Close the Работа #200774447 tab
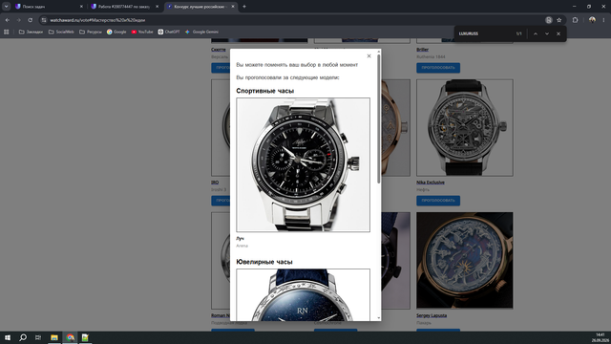Image resolution: width=611 pixels, height=344 pixels. pos(157,7)
